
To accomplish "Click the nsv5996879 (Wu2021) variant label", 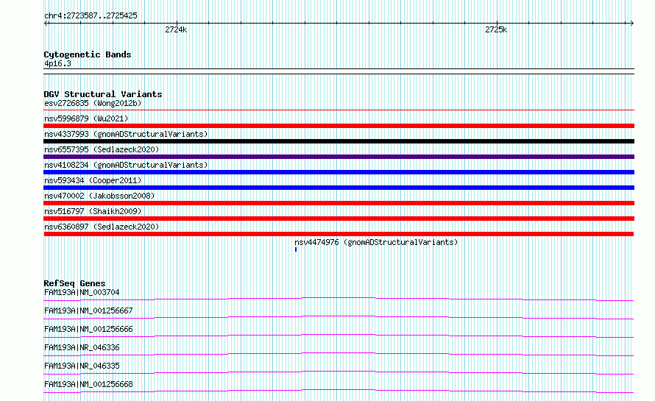I will [86, 118].
